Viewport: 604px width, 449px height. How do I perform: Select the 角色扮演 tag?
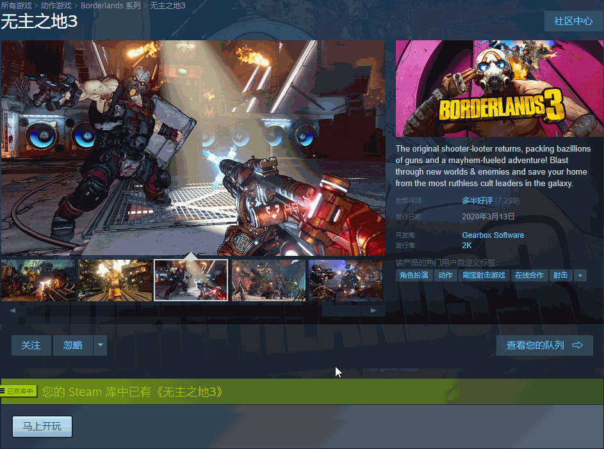[414, 275]
